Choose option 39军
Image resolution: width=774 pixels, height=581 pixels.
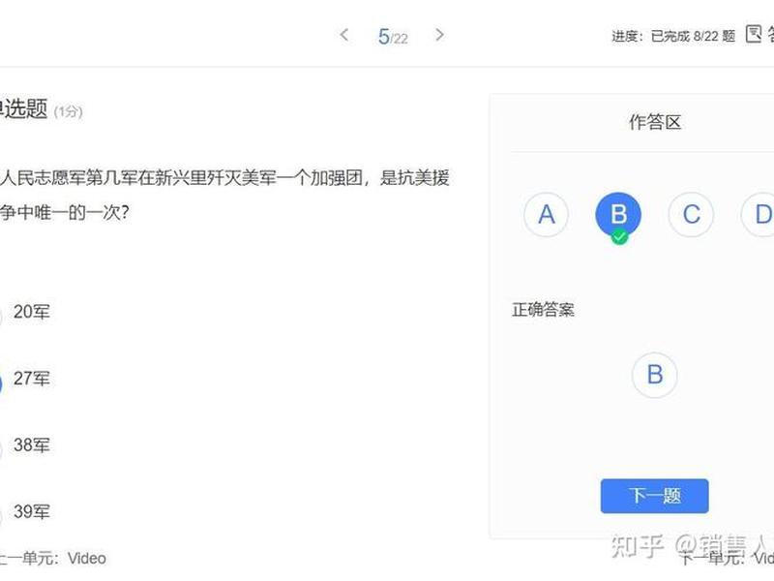[x=32, y=512]
